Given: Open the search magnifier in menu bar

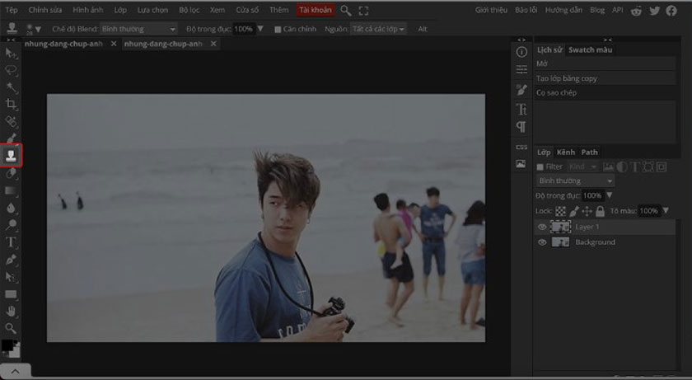Looking at the screenshot, I should coord(346,11).
